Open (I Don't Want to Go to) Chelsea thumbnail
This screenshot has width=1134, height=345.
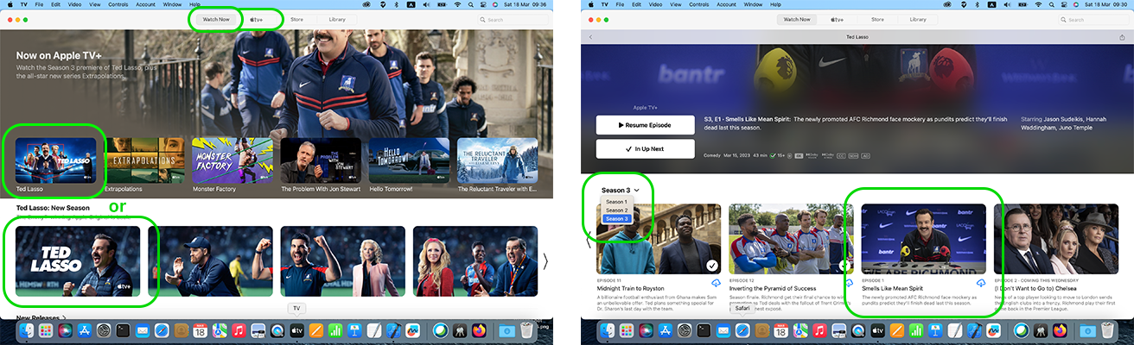(1055, 239)
